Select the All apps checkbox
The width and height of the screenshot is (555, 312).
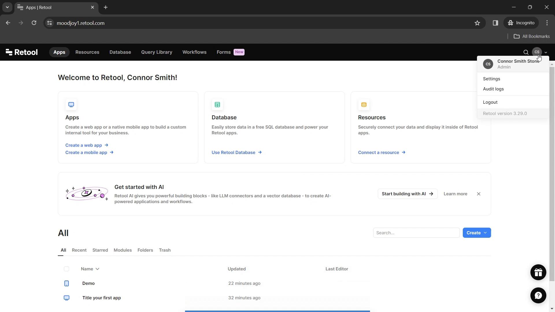coord(66,269)
